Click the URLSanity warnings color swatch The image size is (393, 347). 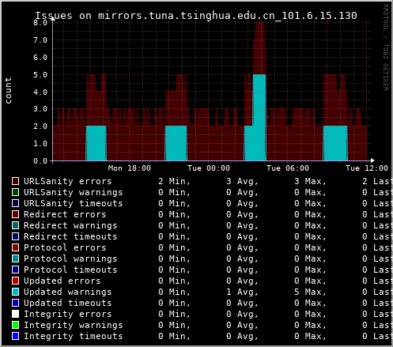[15, 192]
